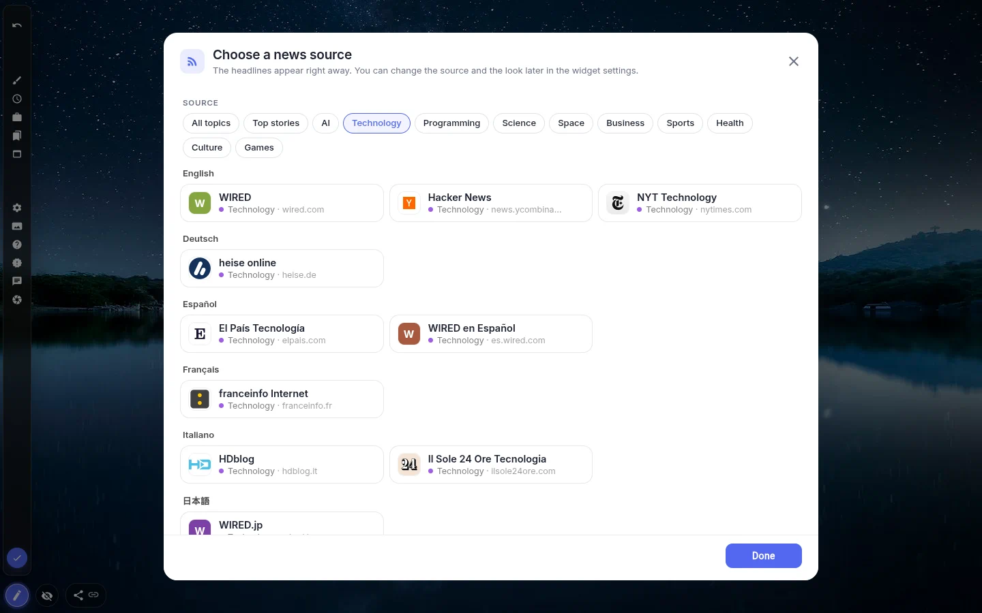Viewport: 982px width, 613px height.
Task: Click the Technology filter chip
Action: coord(376,123)
